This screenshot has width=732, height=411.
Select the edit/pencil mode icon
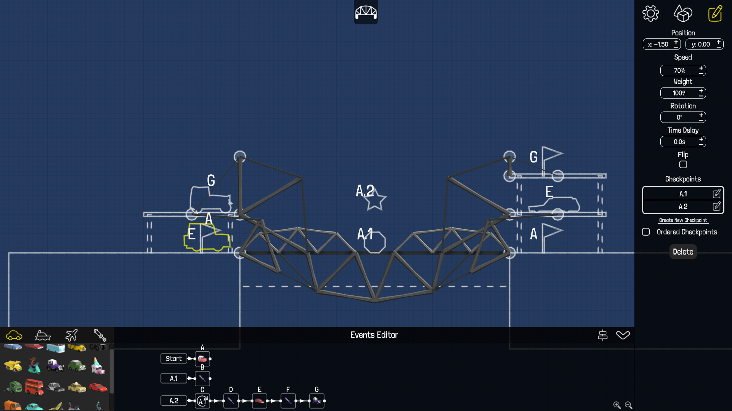(x=714, y=14)
